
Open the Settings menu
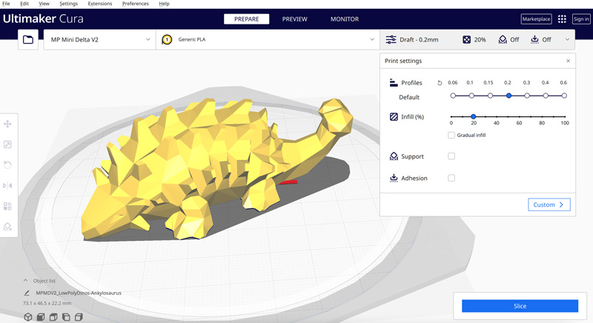pos(68,4)
